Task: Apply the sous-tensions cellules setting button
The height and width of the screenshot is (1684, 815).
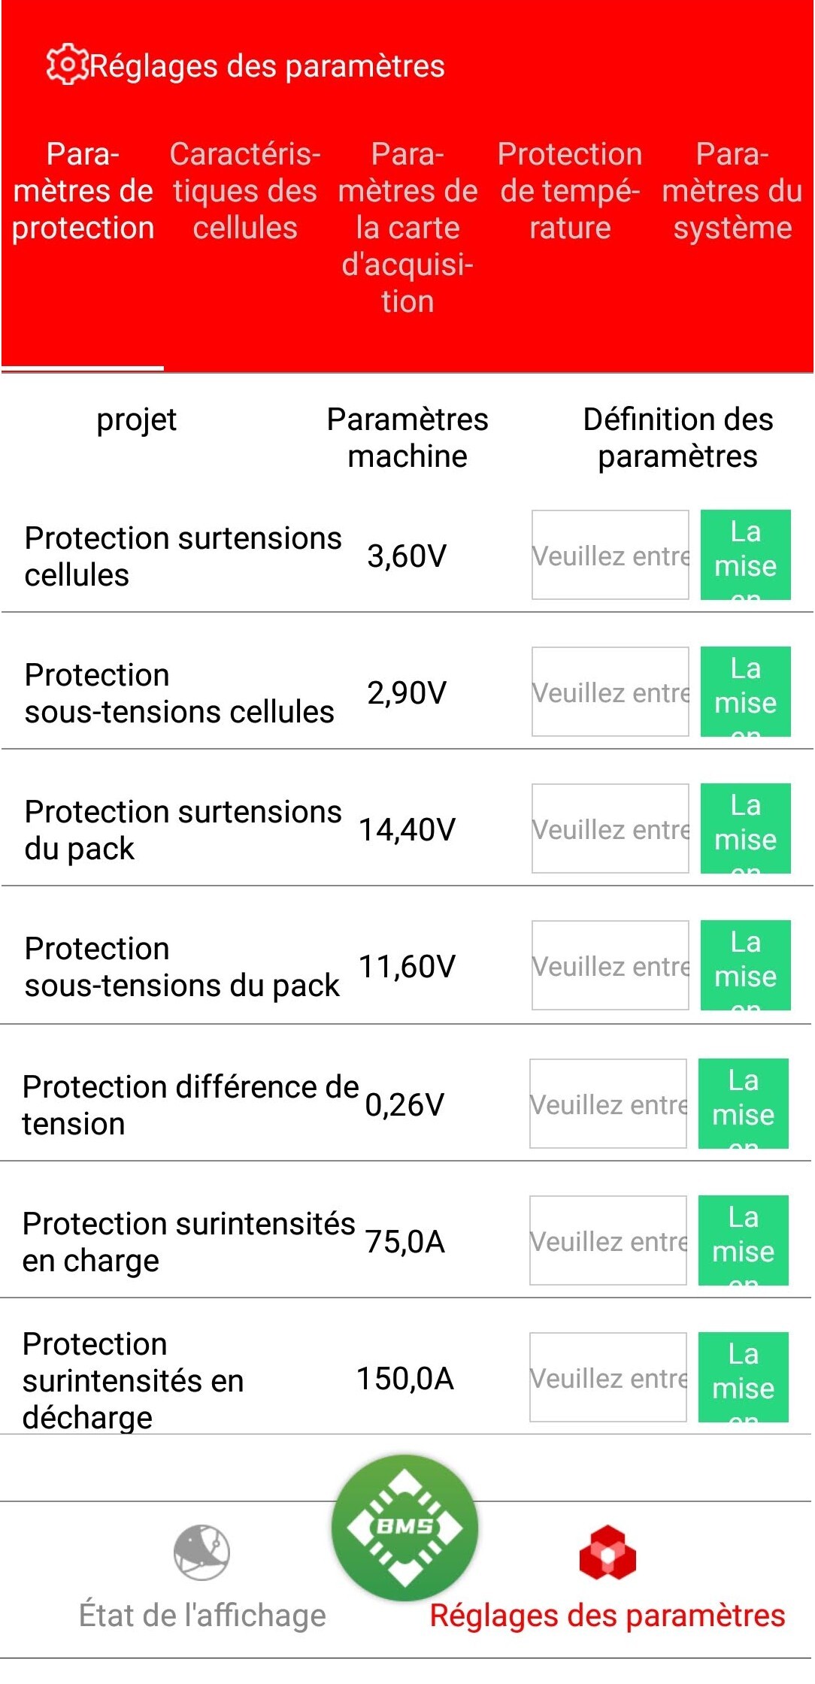Action: tap(745, 692)
